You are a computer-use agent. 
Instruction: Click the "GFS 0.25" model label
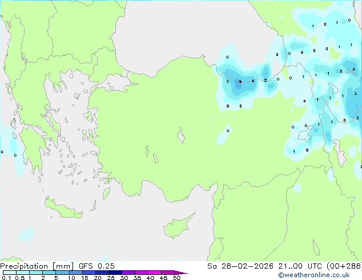96,266
